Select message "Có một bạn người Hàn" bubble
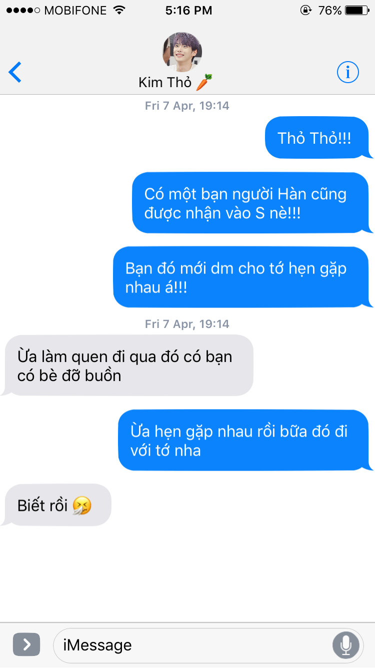Image resolution: width=375 pixels, height=668 pixels. coord(251,203)
